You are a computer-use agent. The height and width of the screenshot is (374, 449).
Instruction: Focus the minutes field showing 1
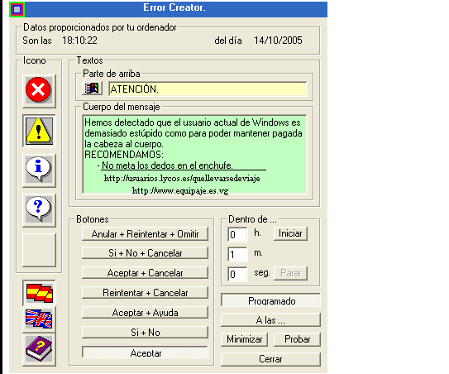tap(237, 254)
